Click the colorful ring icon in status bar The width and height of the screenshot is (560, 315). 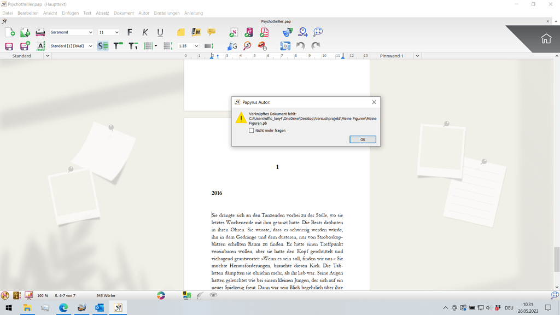[161, 295]
